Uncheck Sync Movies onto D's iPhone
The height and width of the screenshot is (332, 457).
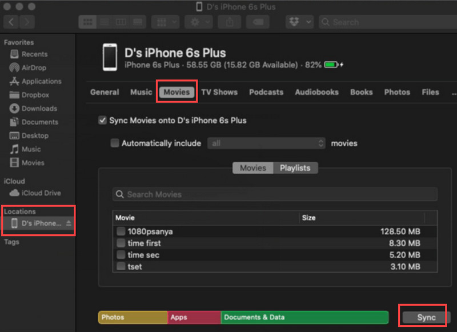tap(102, 121)
